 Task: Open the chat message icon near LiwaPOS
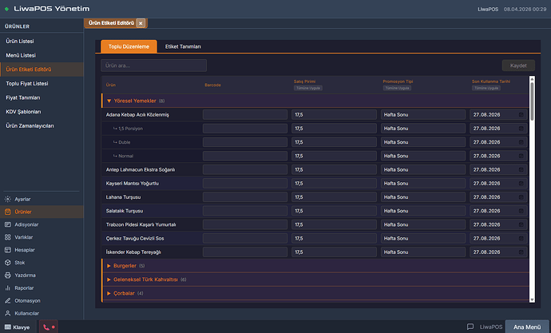pos(470,327)
